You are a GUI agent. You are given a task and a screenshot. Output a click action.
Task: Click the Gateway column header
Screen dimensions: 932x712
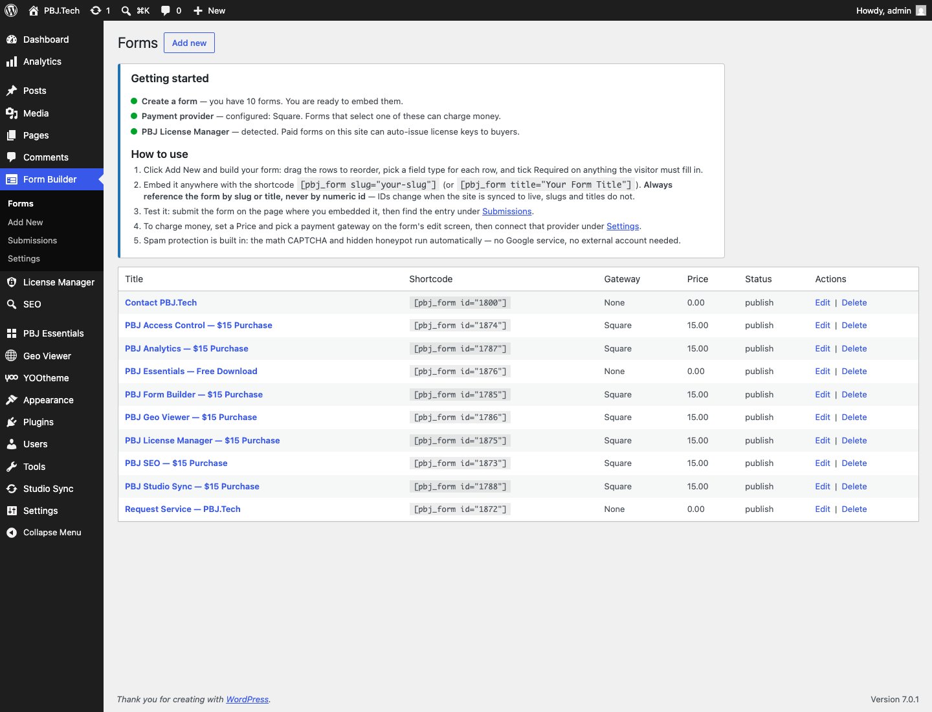click(622, 279)
